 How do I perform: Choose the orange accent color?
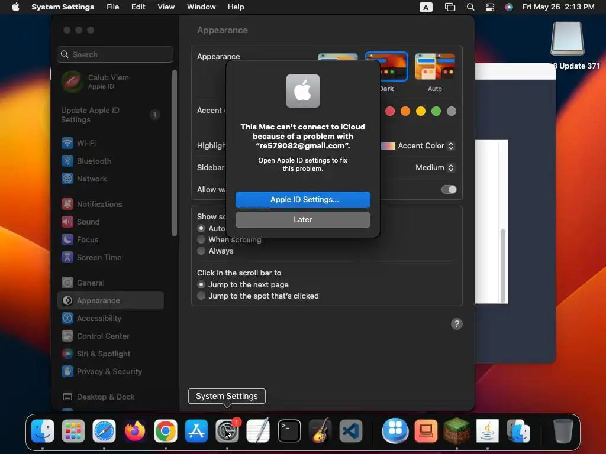pyautogui.click(x=405, y=111)
